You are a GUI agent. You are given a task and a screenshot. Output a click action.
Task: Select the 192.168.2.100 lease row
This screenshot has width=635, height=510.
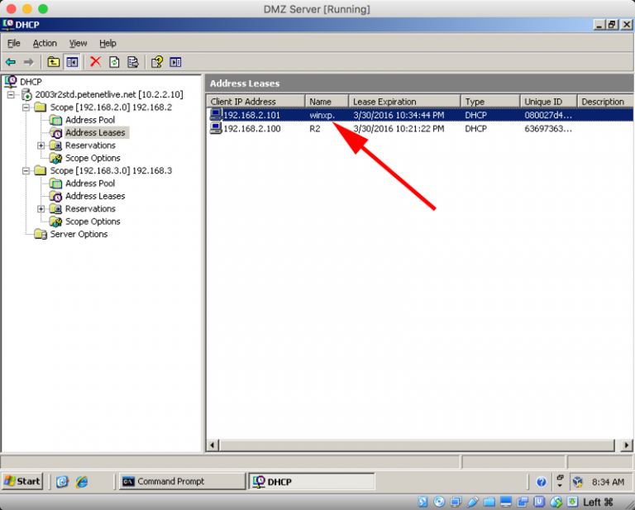pos(420,129)
